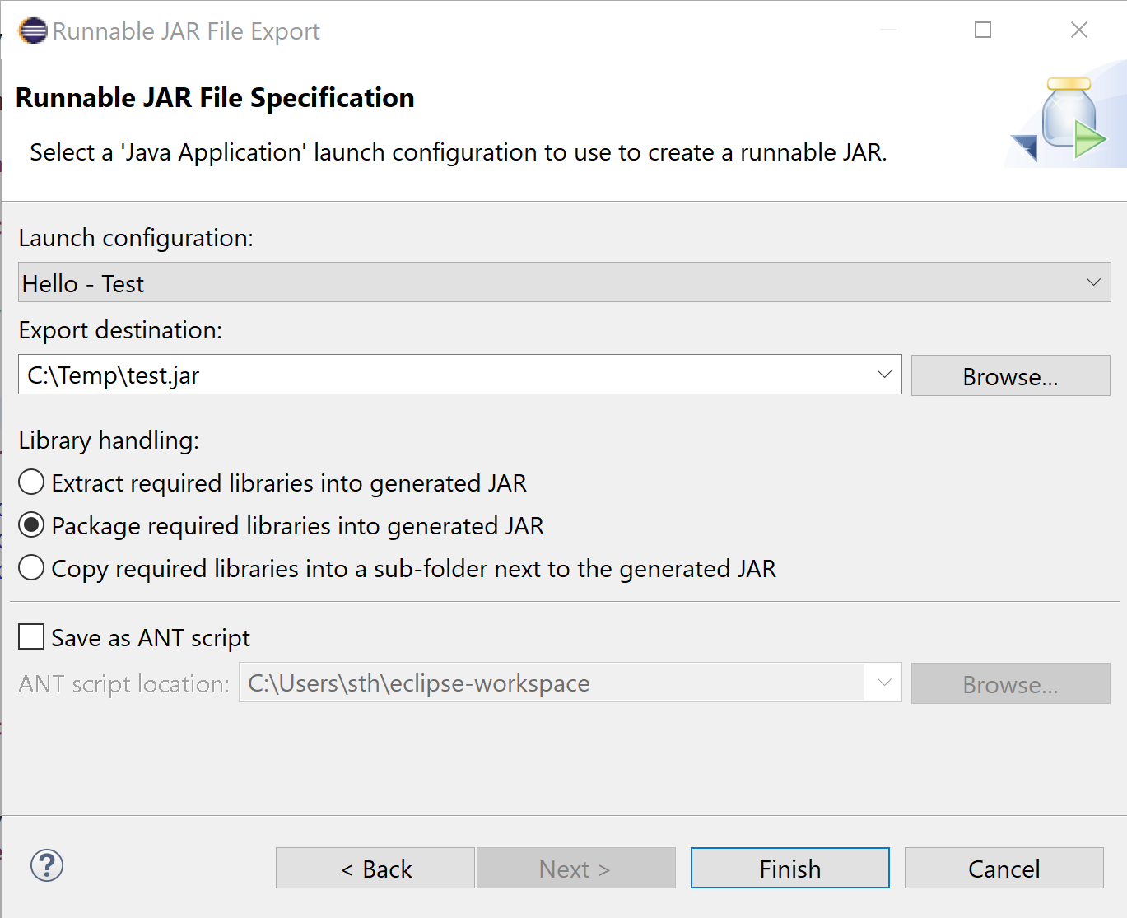1127x918 pixels.
Task: Click Browse button for ANT script location
Action: click(x=1011, y=683)
